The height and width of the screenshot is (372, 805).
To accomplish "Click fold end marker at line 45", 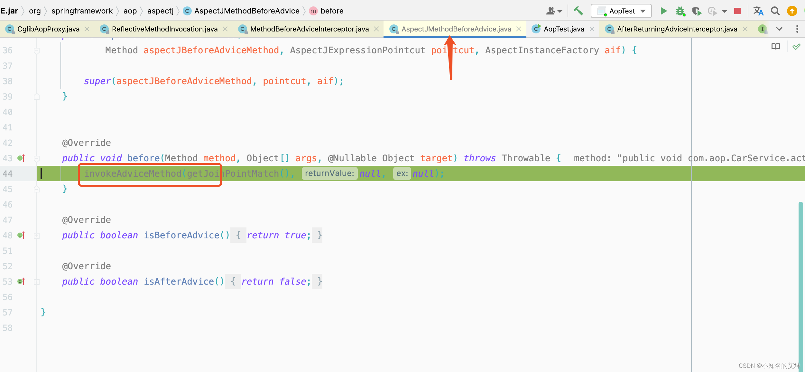I will point(37,189).
